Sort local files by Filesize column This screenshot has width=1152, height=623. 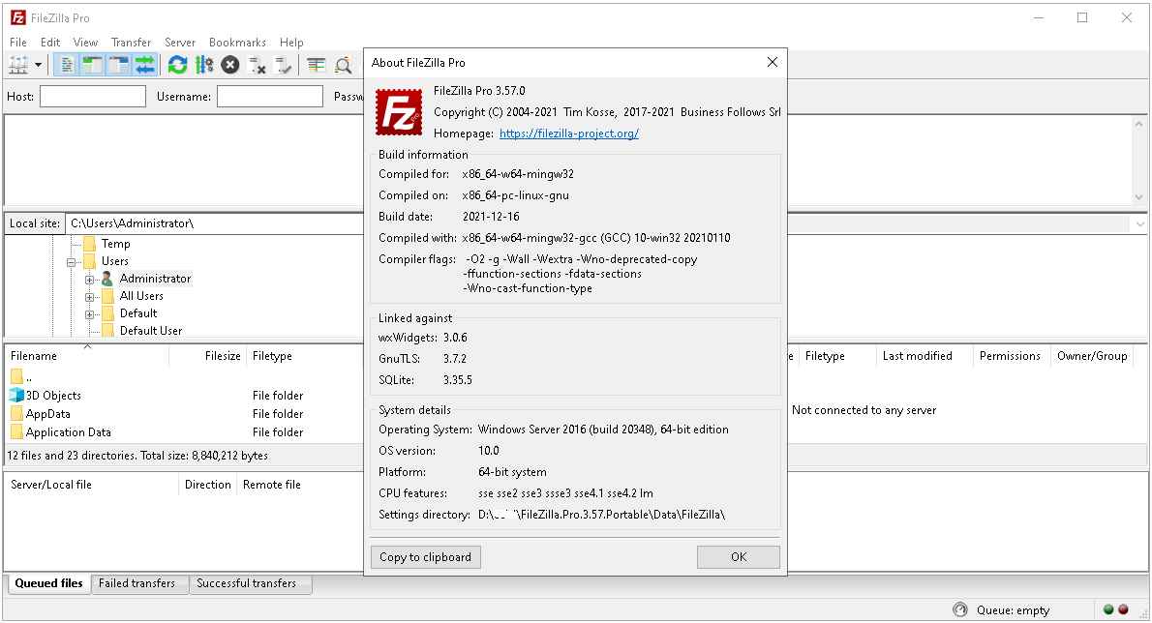(x=208, y=356)
